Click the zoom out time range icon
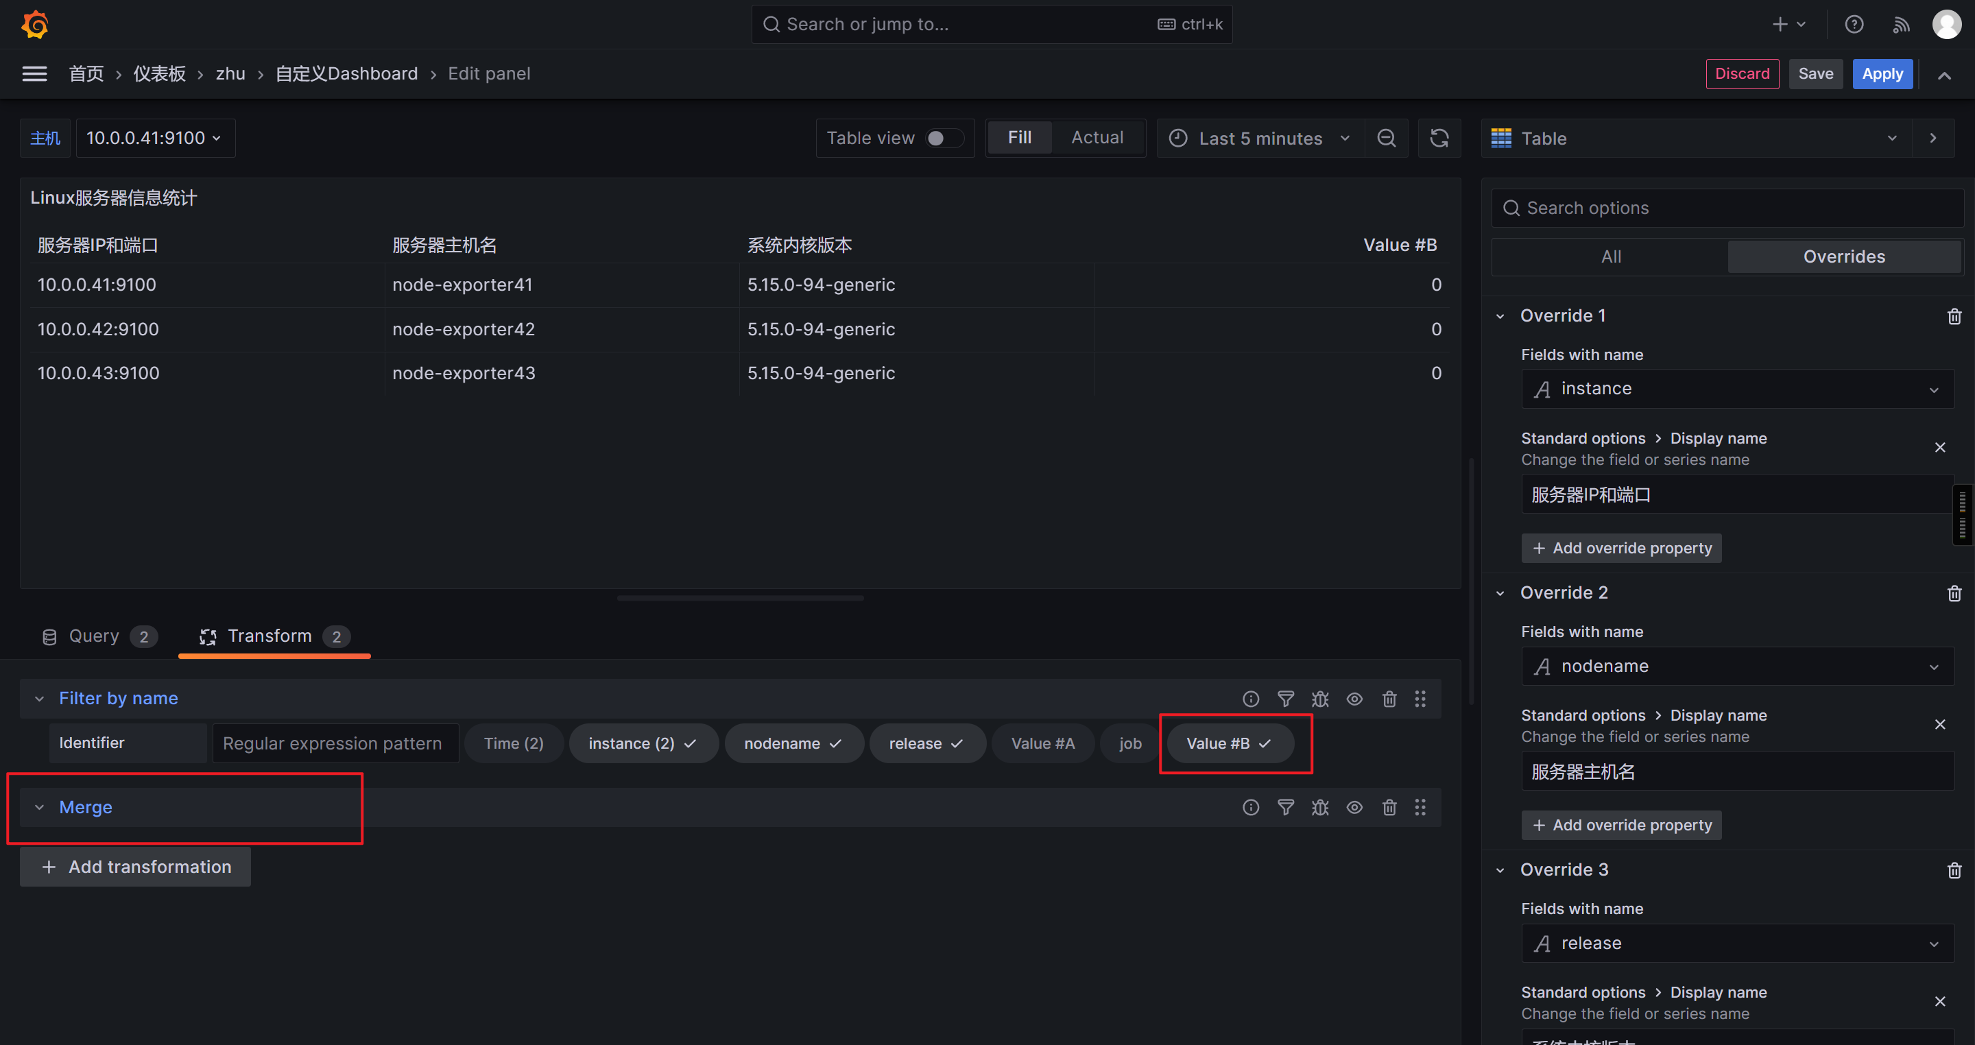This screenshot has width=1975, height=1045. pyautogui.click(x=1386, y=138)
